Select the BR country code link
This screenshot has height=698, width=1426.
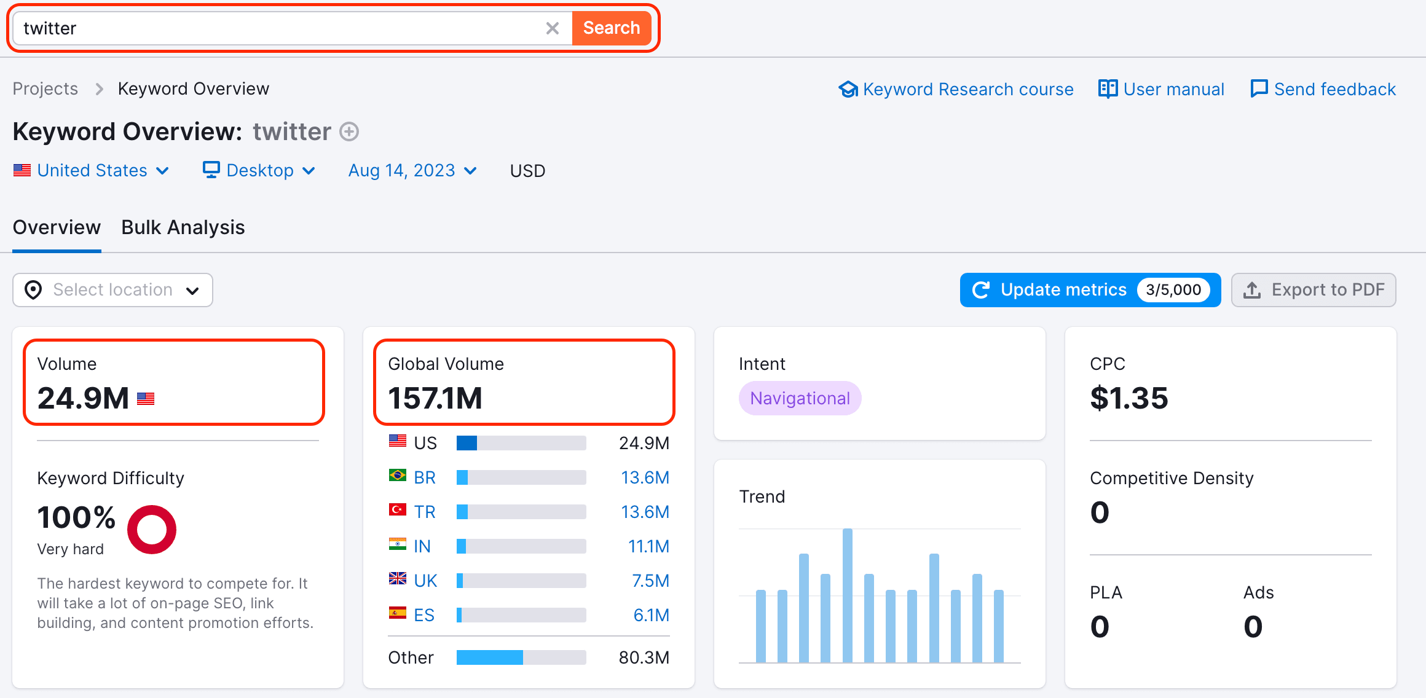pos(425,477)
